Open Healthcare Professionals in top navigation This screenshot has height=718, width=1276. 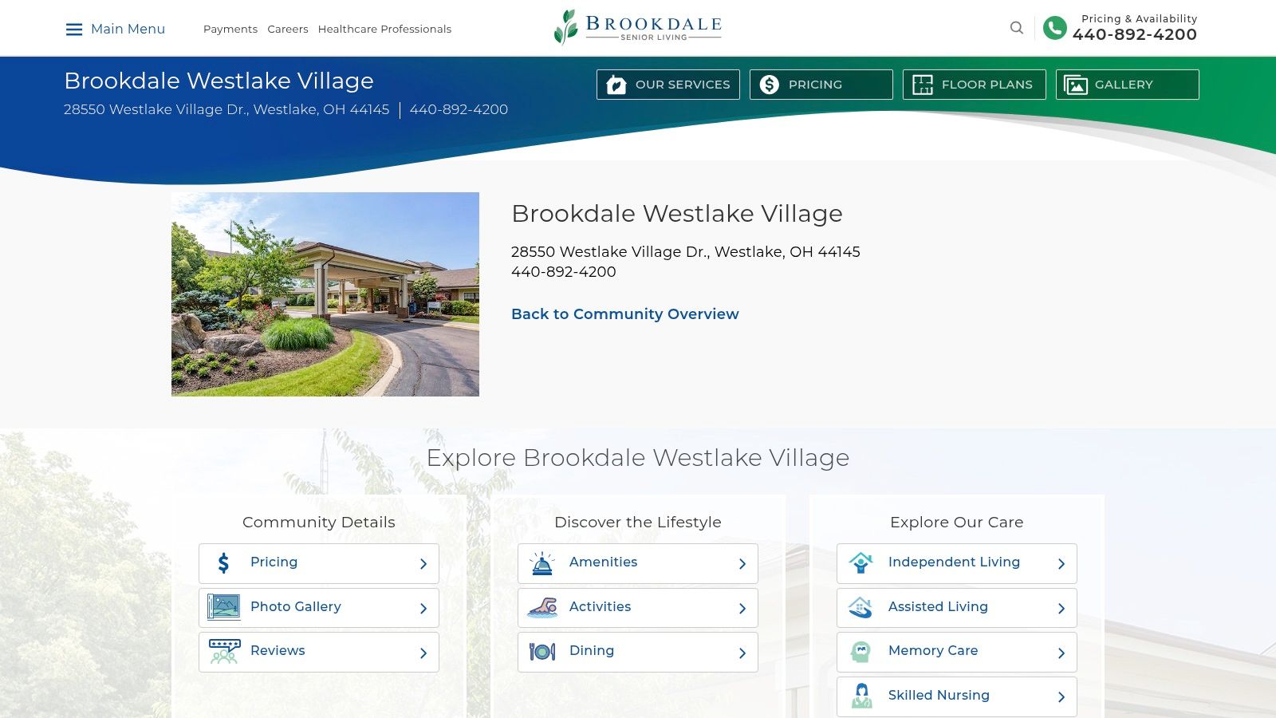pos(384,30)
